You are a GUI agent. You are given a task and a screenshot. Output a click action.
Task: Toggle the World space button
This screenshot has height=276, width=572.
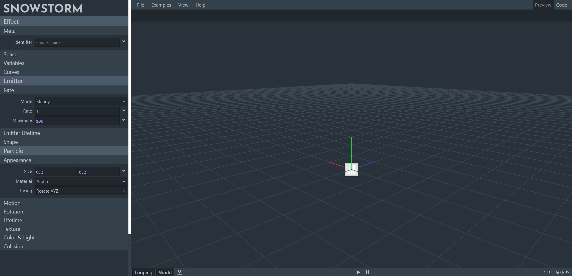click(165, 272)
